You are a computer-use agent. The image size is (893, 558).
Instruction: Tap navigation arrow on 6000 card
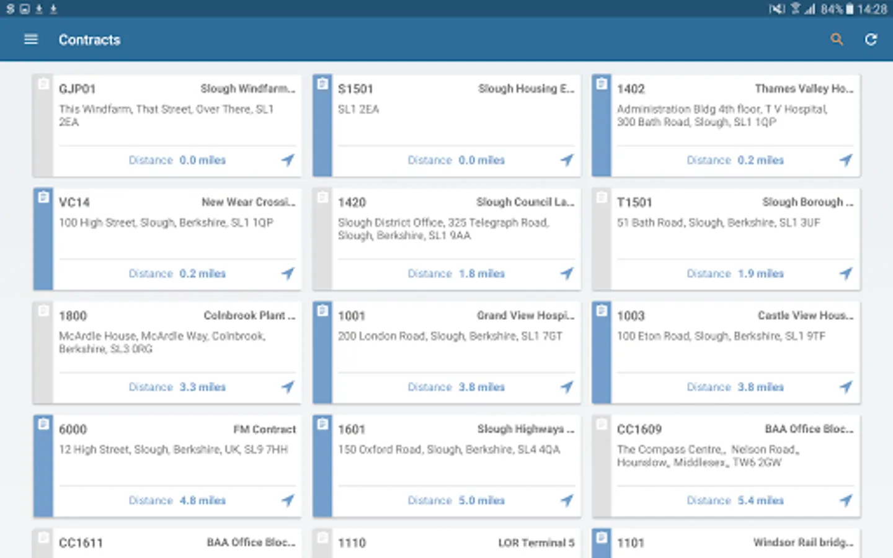[288, 500]
